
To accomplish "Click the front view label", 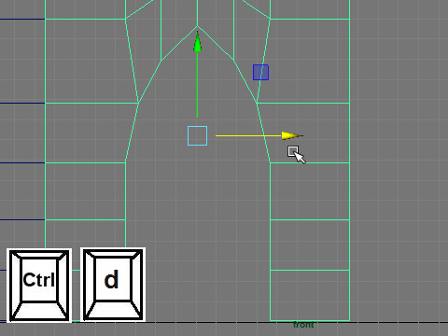I will pos(303,325).
